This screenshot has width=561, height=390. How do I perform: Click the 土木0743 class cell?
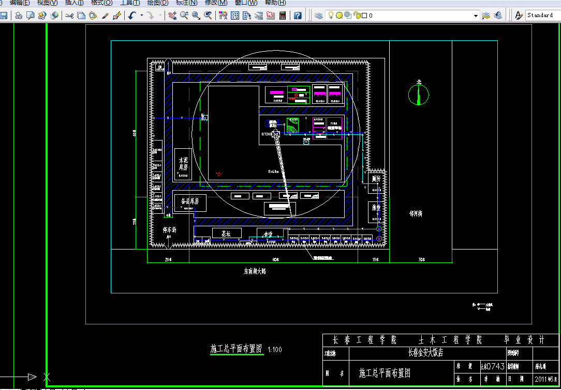tap(492, 366)
